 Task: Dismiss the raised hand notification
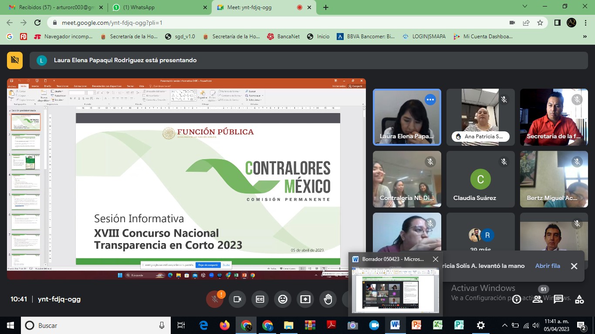click(574, 266)
